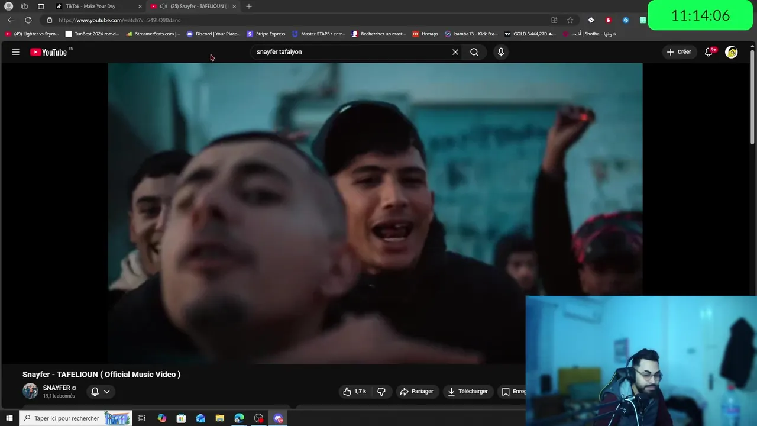This screenshot has width=757, height=426.
Task: Dislike the video with thumbs down
Action: [381, 392]
